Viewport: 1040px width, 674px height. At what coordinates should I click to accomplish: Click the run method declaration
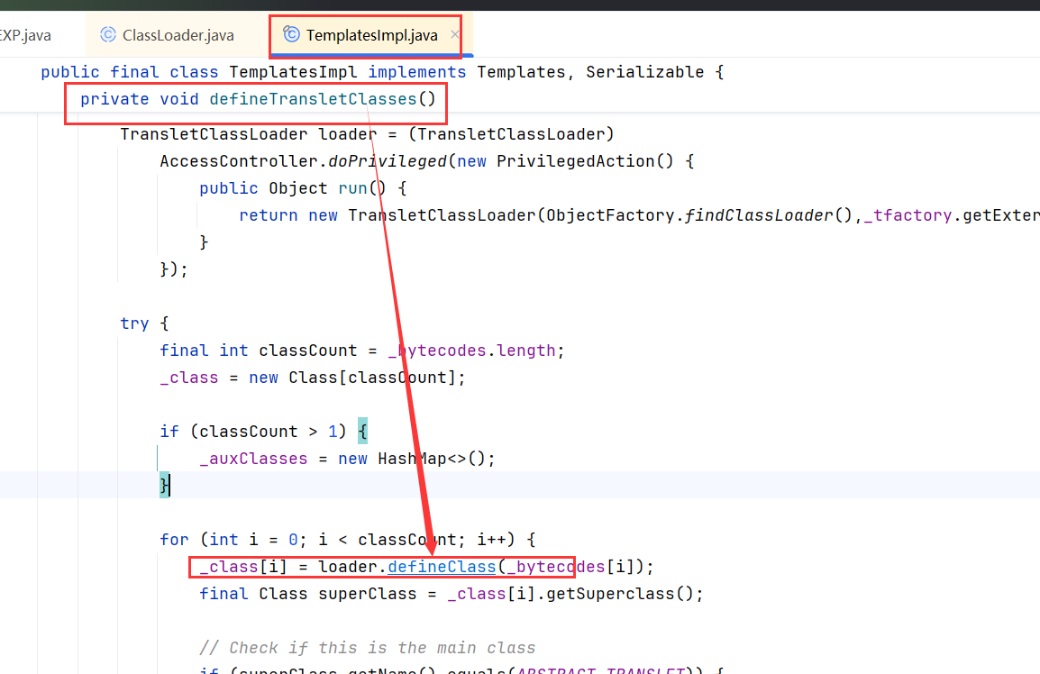(x=351, y=188)
